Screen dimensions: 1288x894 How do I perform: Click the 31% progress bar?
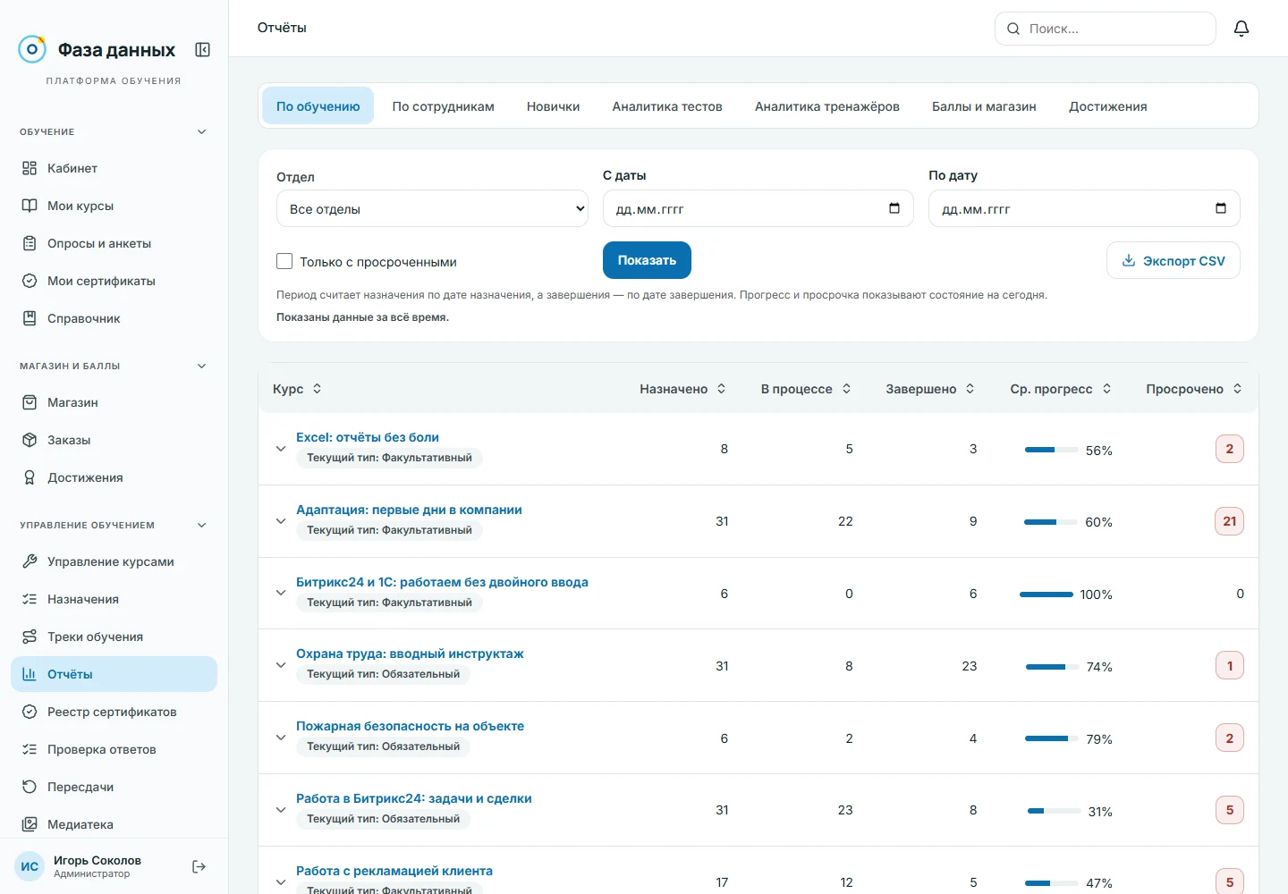tap(1055, 811)
